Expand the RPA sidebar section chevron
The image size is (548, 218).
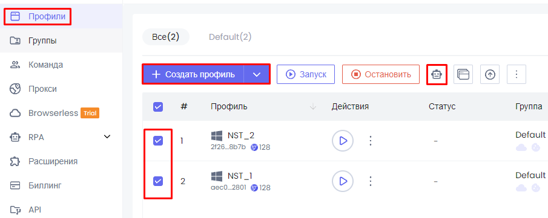point(107,136)
